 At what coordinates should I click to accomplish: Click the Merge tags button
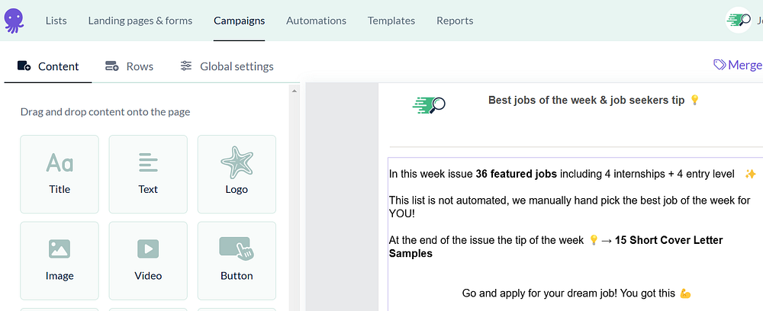737,65
